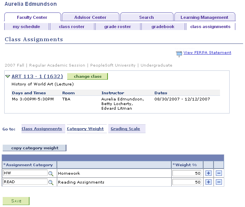The width and height of the screenshot is (245, 207).
Task: Go to Class Assignments link
Action: (x=42, y=129)
